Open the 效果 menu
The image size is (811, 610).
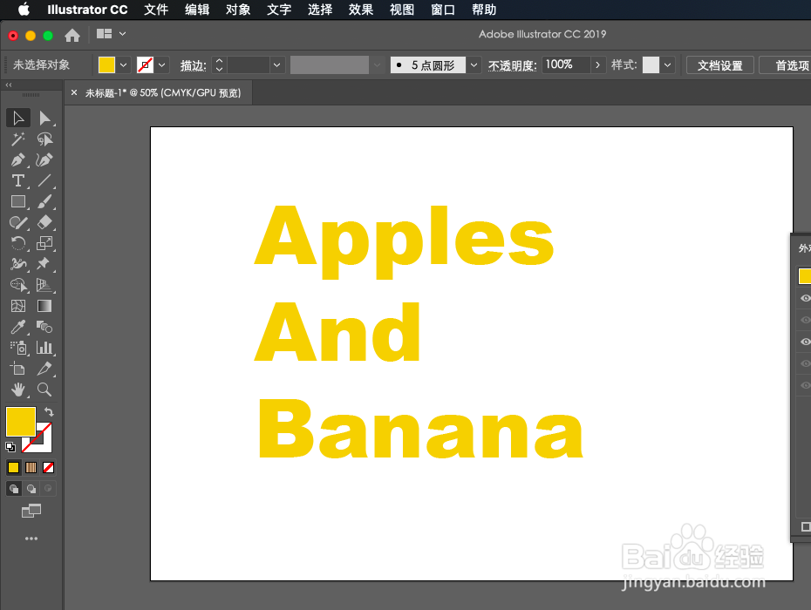[361, 10]
